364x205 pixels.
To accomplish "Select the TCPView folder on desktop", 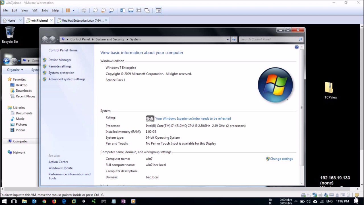I will click(x=331, y=91).
